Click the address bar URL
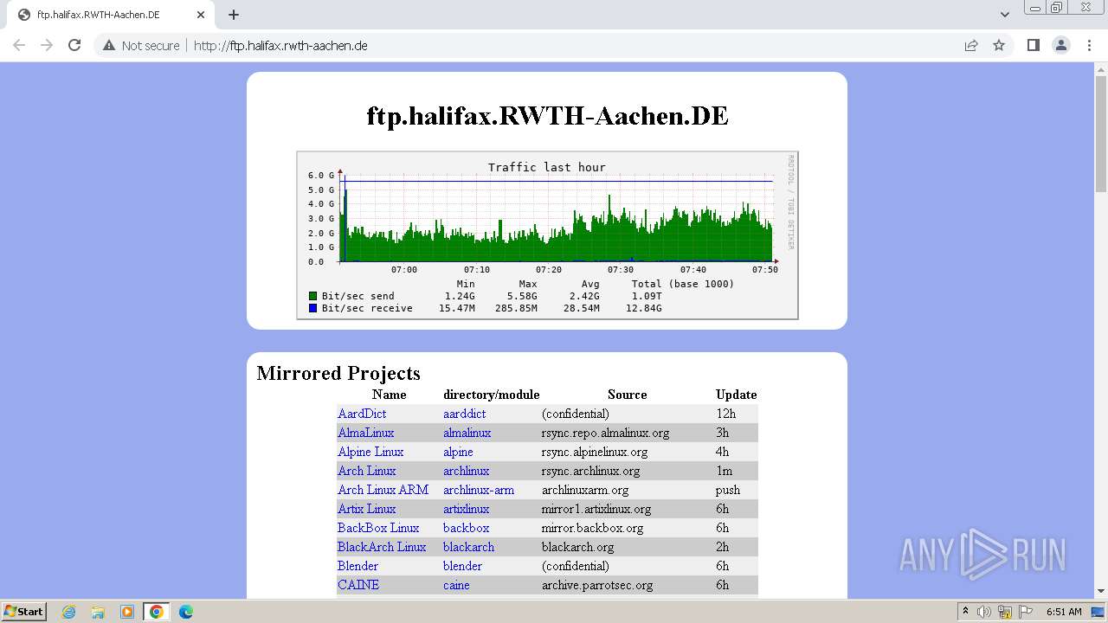Viewport: 1108px width, 623px height. point(280,45)
